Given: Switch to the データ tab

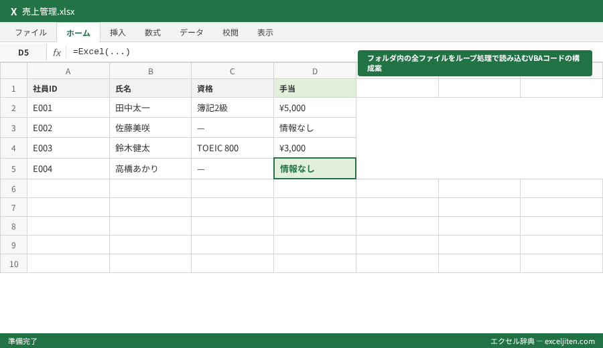Looking at the screenshot, I should point(192,33).
